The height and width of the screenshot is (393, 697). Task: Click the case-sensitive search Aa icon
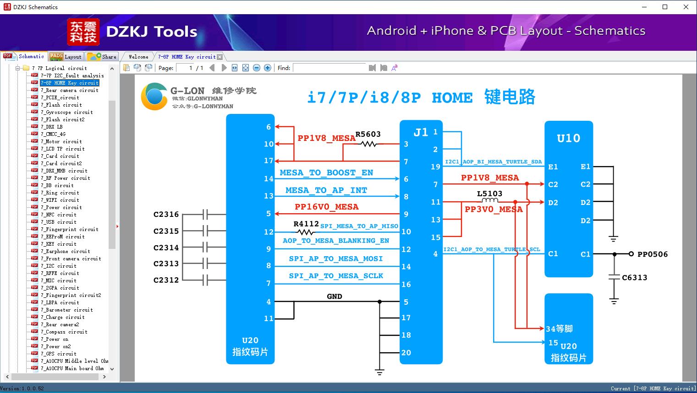(394, 68)
